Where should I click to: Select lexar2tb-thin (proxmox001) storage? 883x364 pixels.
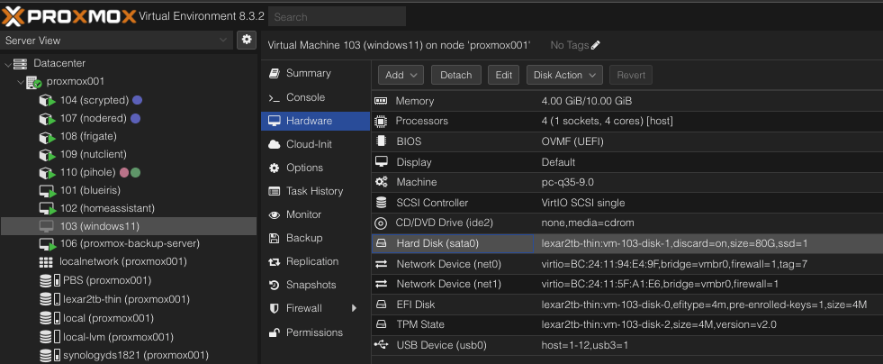coord(126,299)
